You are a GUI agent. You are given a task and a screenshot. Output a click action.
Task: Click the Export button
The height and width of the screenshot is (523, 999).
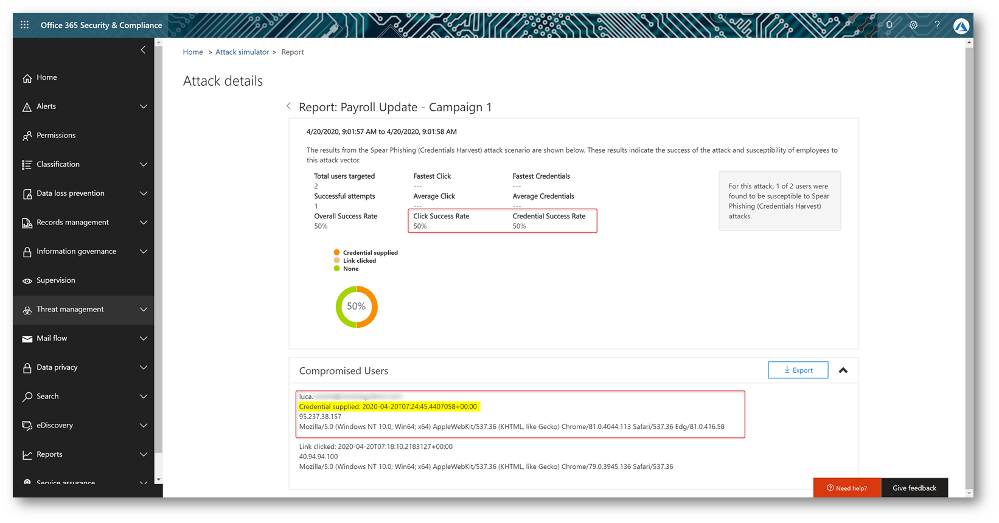pyautogui.click(x=798, y=370)
